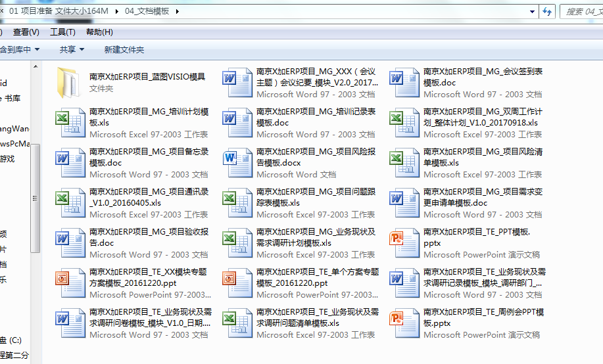Open the 蓝图VISIO模具 folder icon

pyautogui.click(x=69, y=83)
